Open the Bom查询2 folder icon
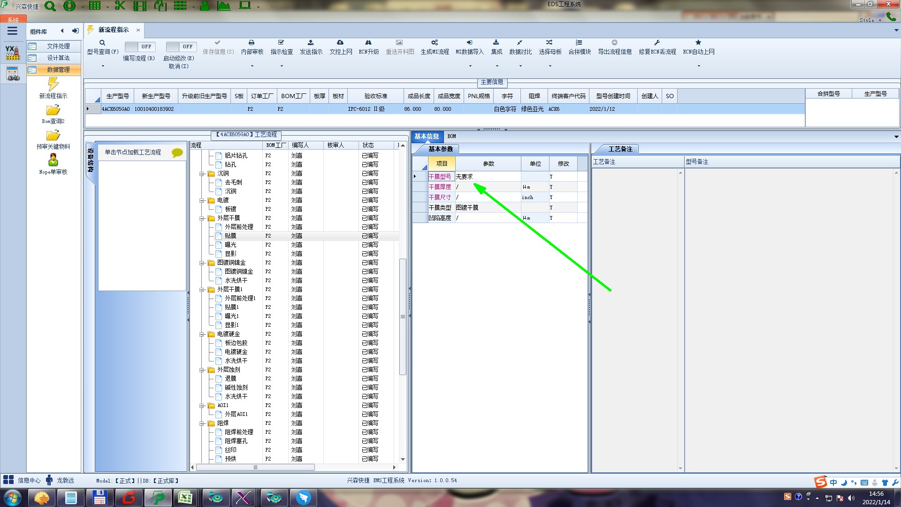The width and height of the screenshot is (901, 507). pyautogui.click(x=53, y=111)
